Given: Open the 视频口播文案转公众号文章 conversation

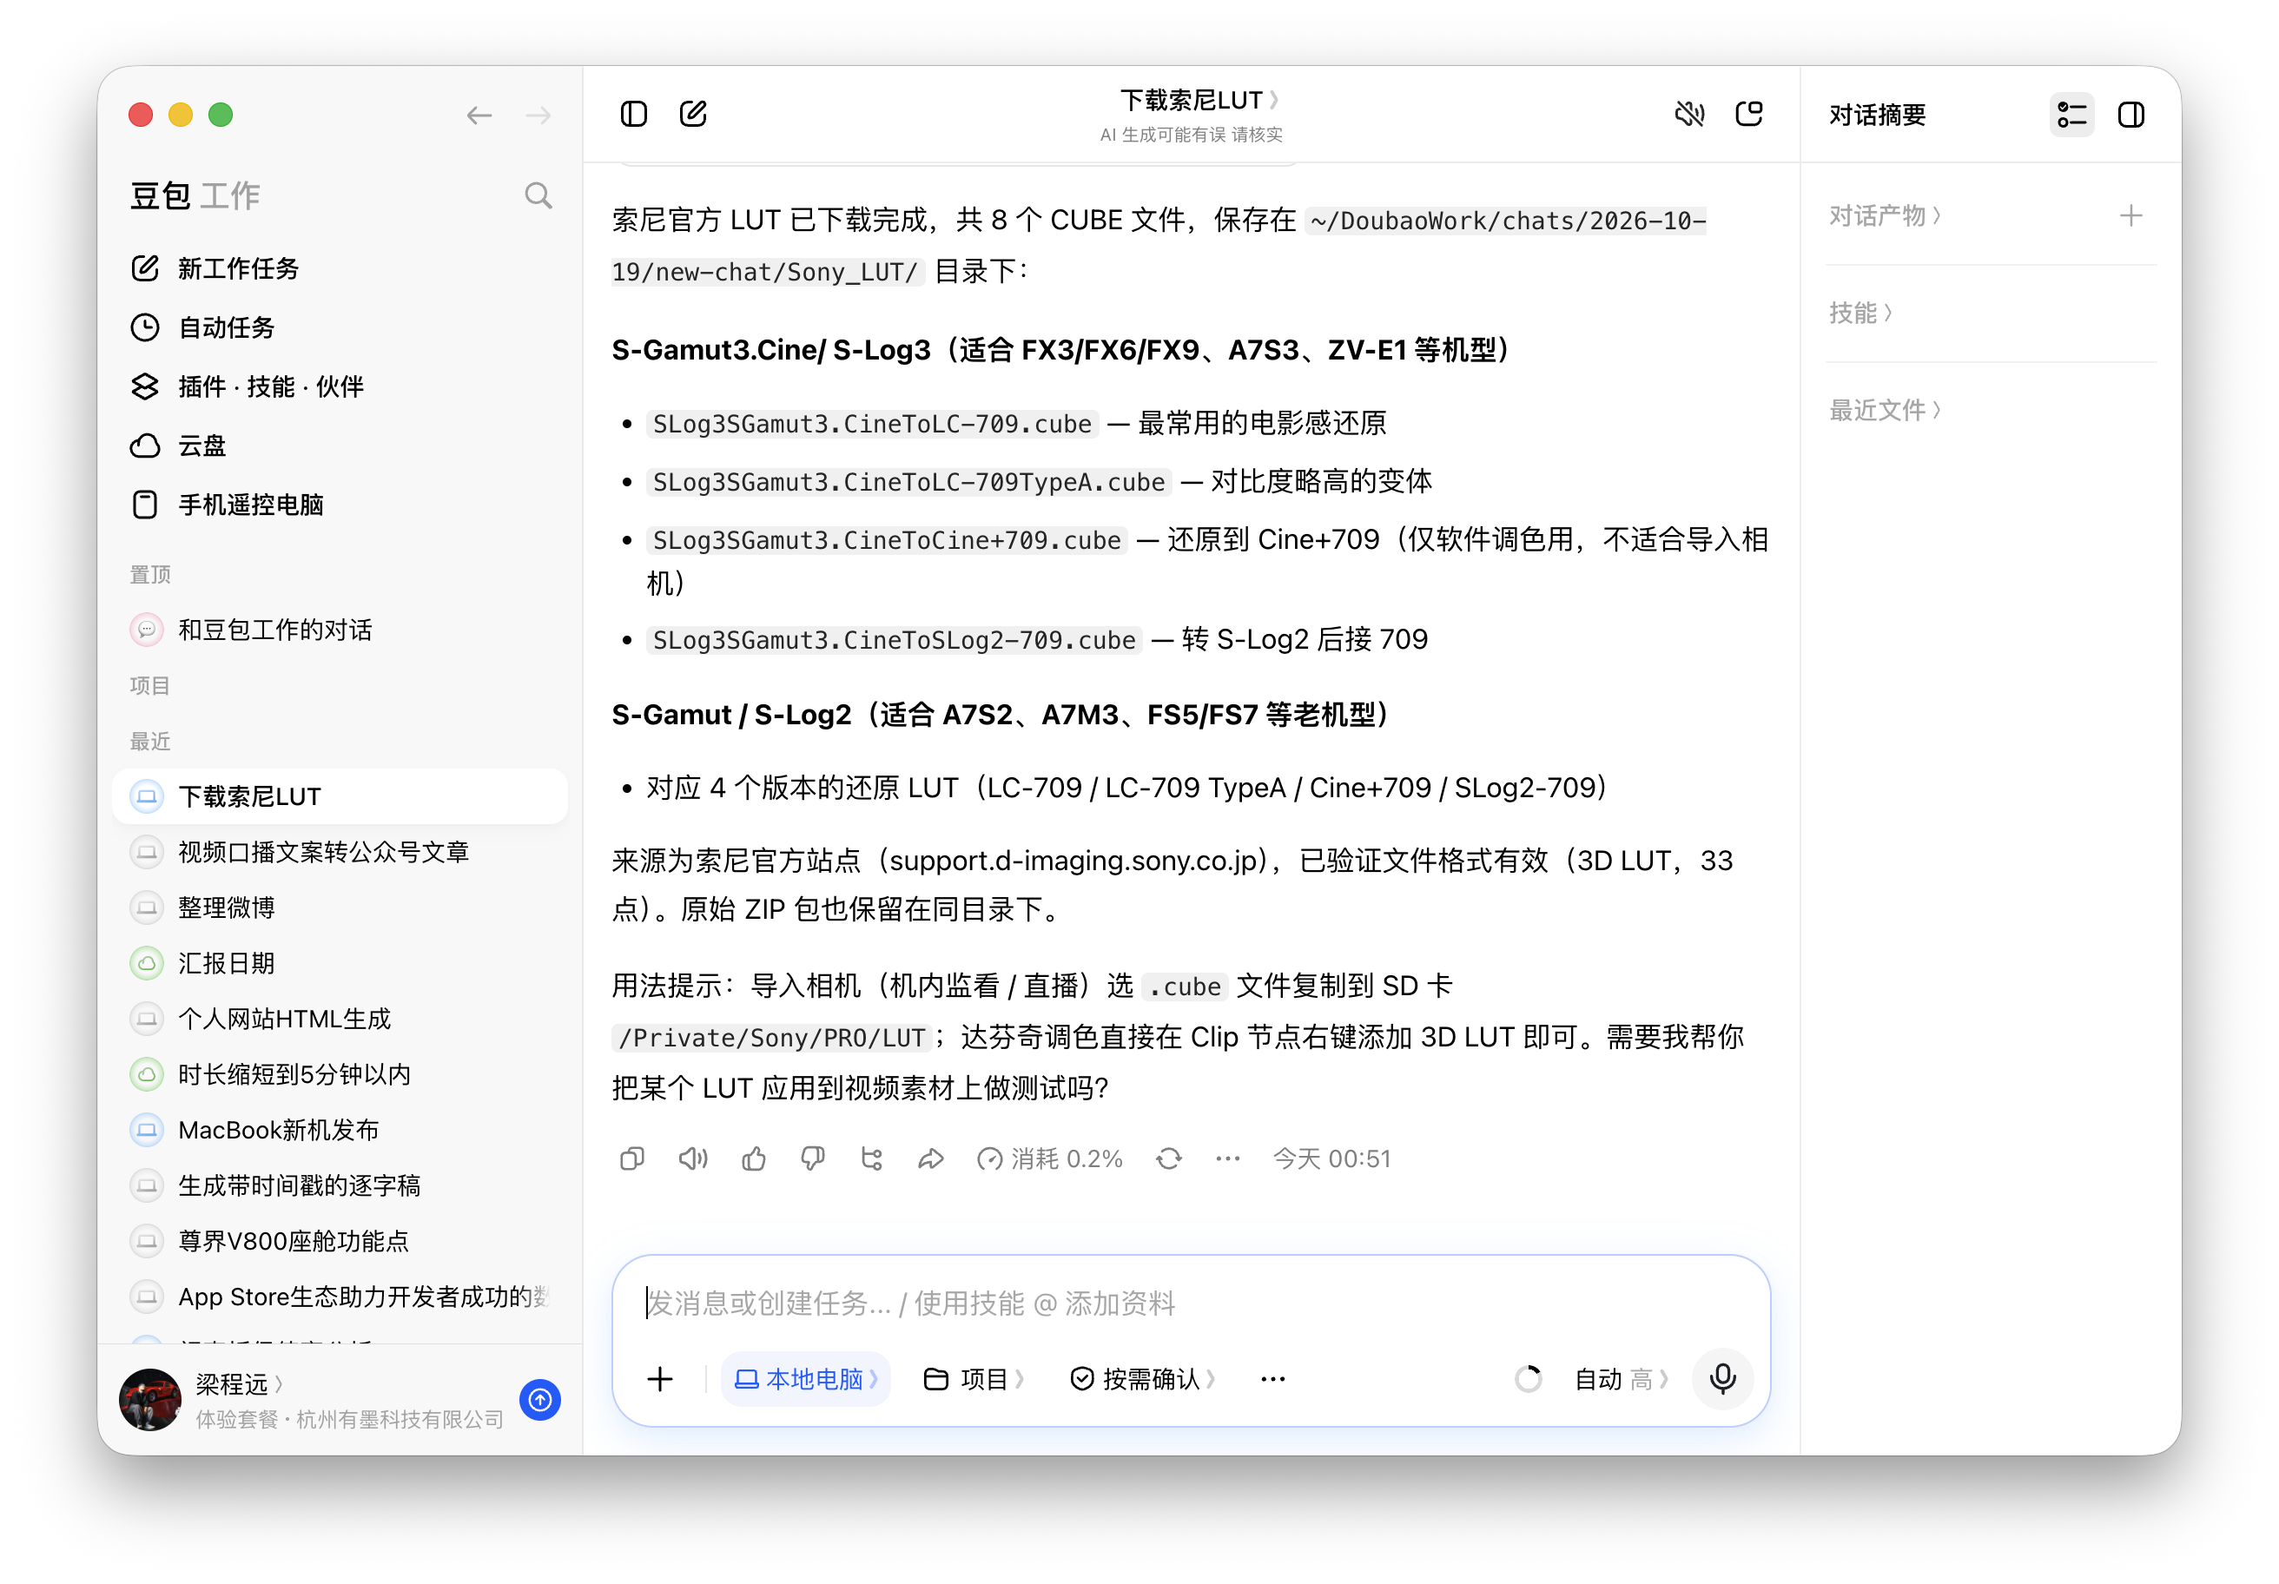Looking at the screenshot, I should point(340,852).
